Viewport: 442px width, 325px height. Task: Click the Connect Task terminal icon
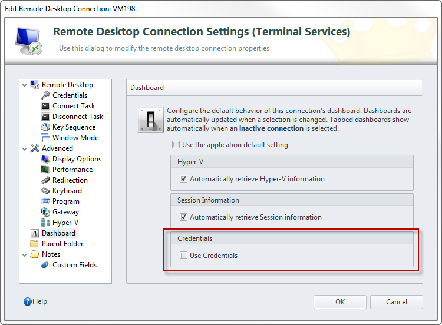click(x=45, y=106)
